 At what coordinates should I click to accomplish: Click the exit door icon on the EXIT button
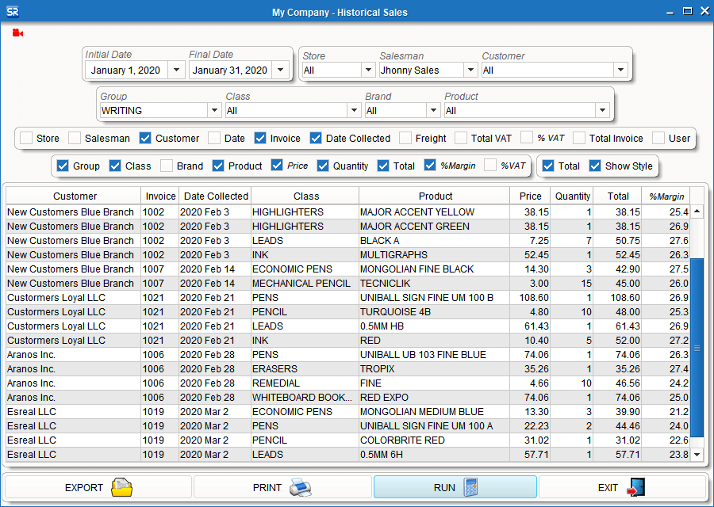[635, 487]
